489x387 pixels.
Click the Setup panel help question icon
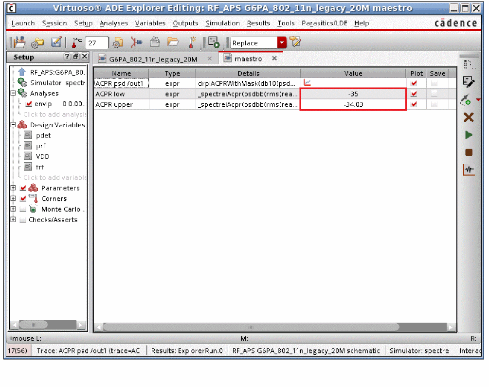pyautogui.click(x=67, y=57)
